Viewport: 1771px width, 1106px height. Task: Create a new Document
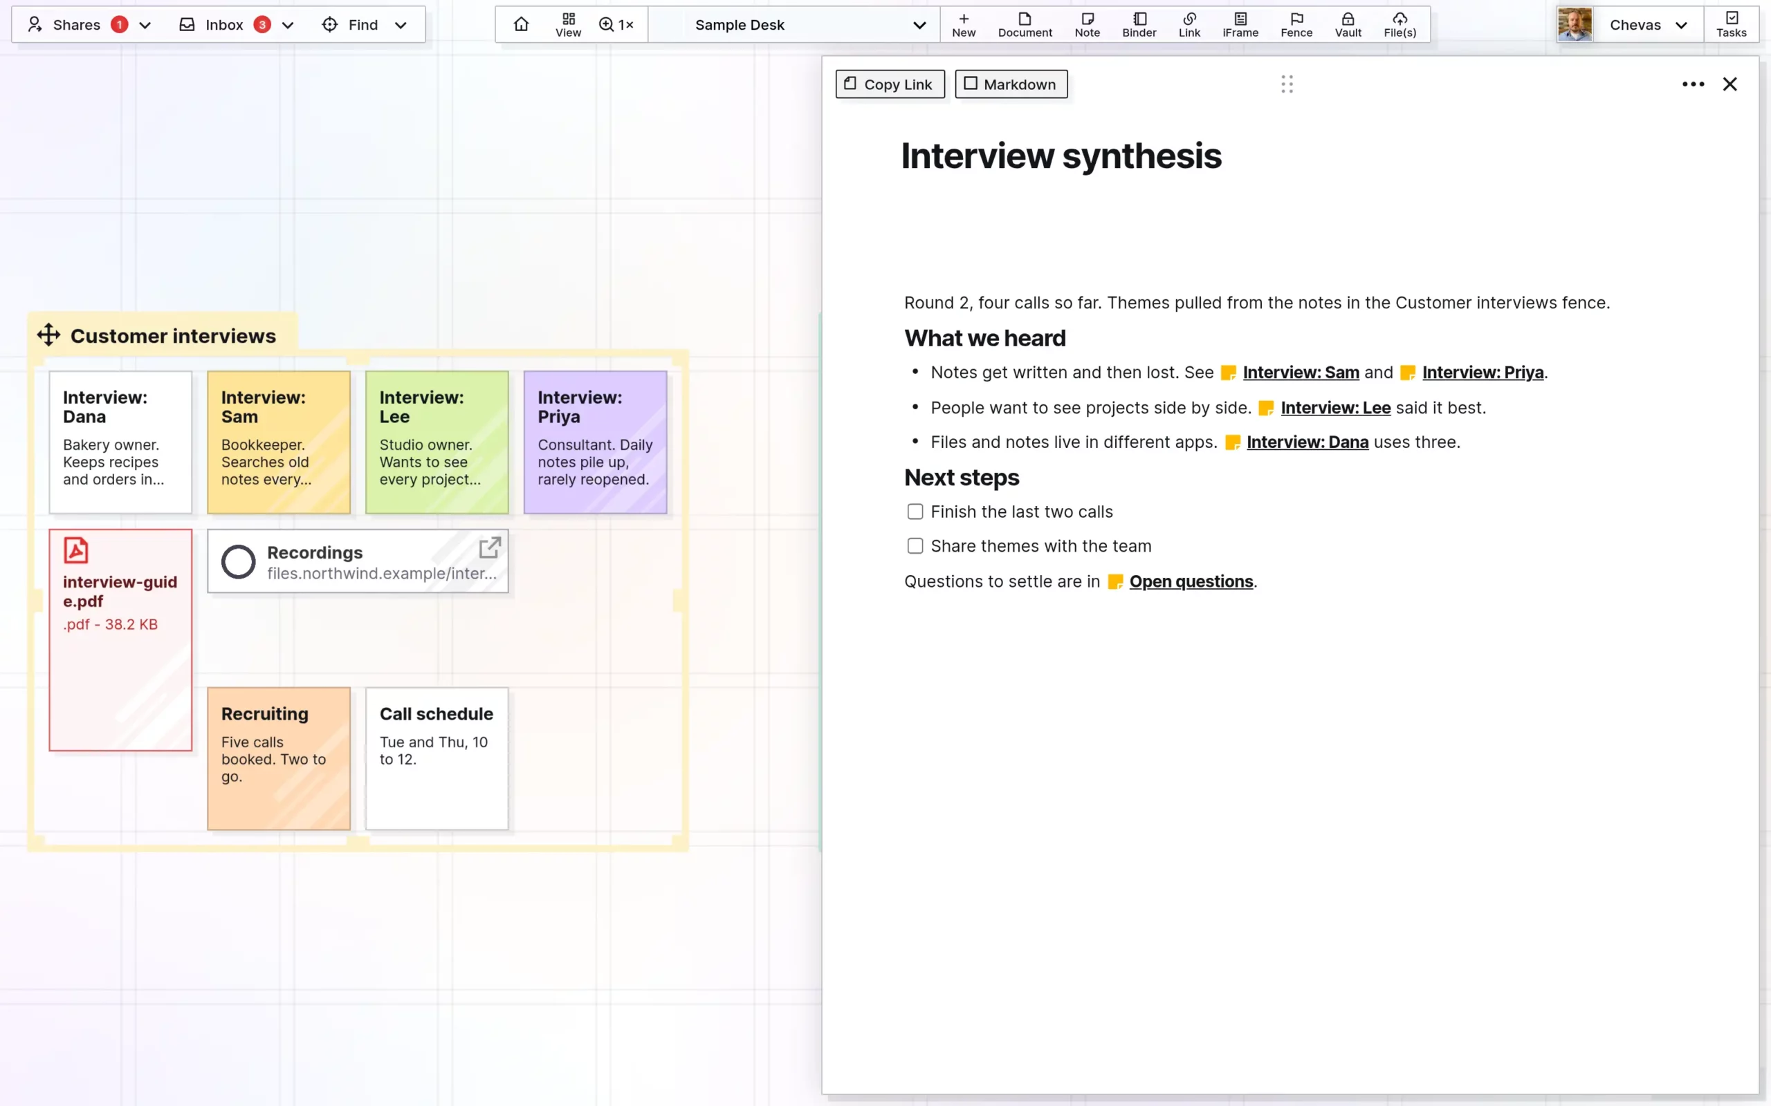coord(1025,24)
